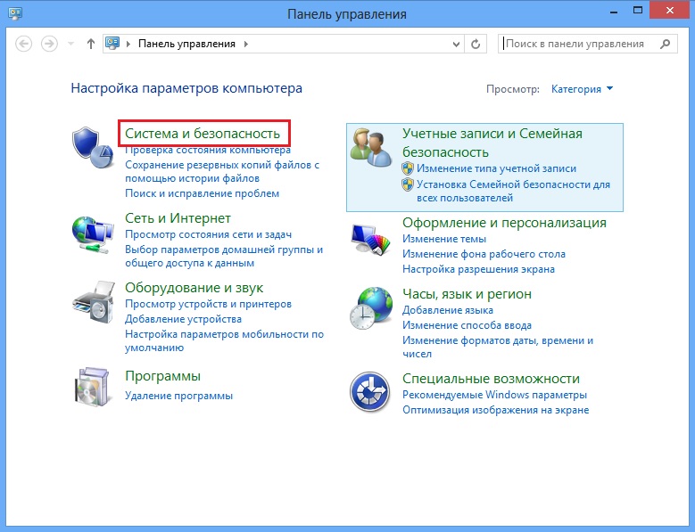Open Сеть и Интернет category

click(178, 218)
